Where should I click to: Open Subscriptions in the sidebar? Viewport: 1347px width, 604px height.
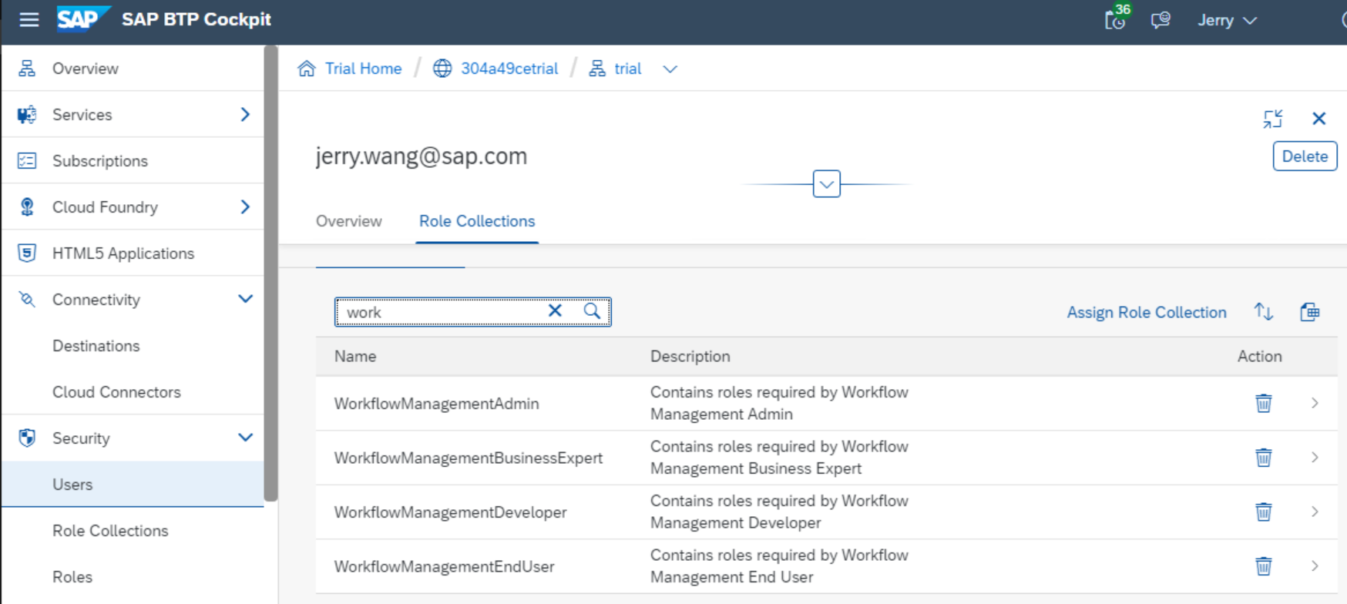point(100,161)
